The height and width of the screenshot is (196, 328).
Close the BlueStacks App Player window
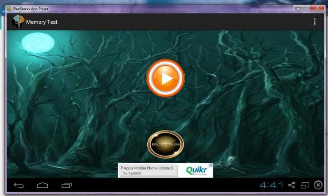(x=316, y=7)
